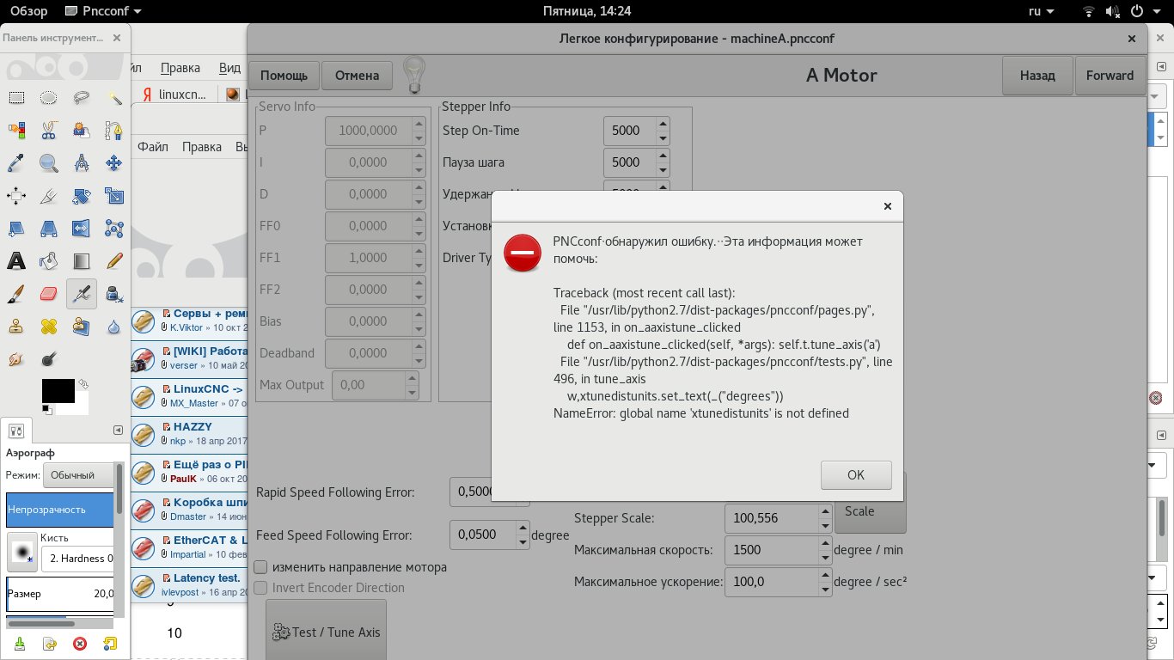The height and width of the screenshot is (660, 1174).
Task: Activate the Move tool
Action: [114, 163]
